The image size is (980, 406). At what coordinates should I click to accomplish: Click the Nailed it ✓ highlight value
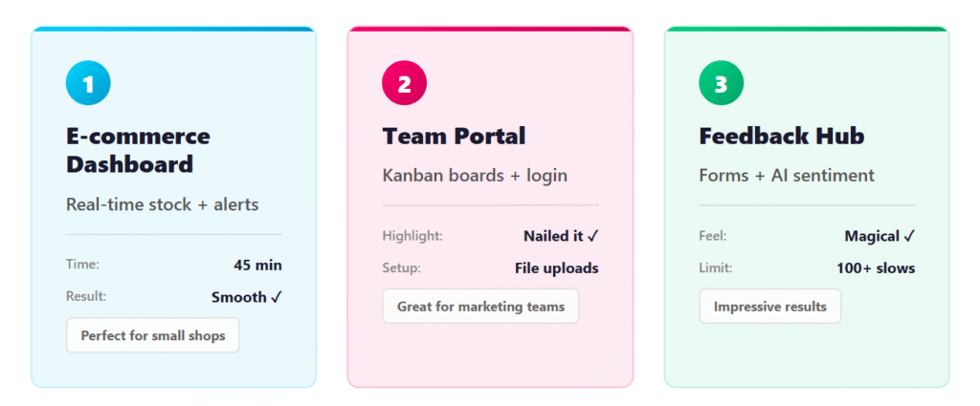tap(560, 236)
